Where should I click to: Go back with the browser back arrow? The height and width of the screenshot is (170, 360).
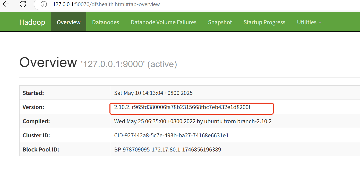click(6, 4)
